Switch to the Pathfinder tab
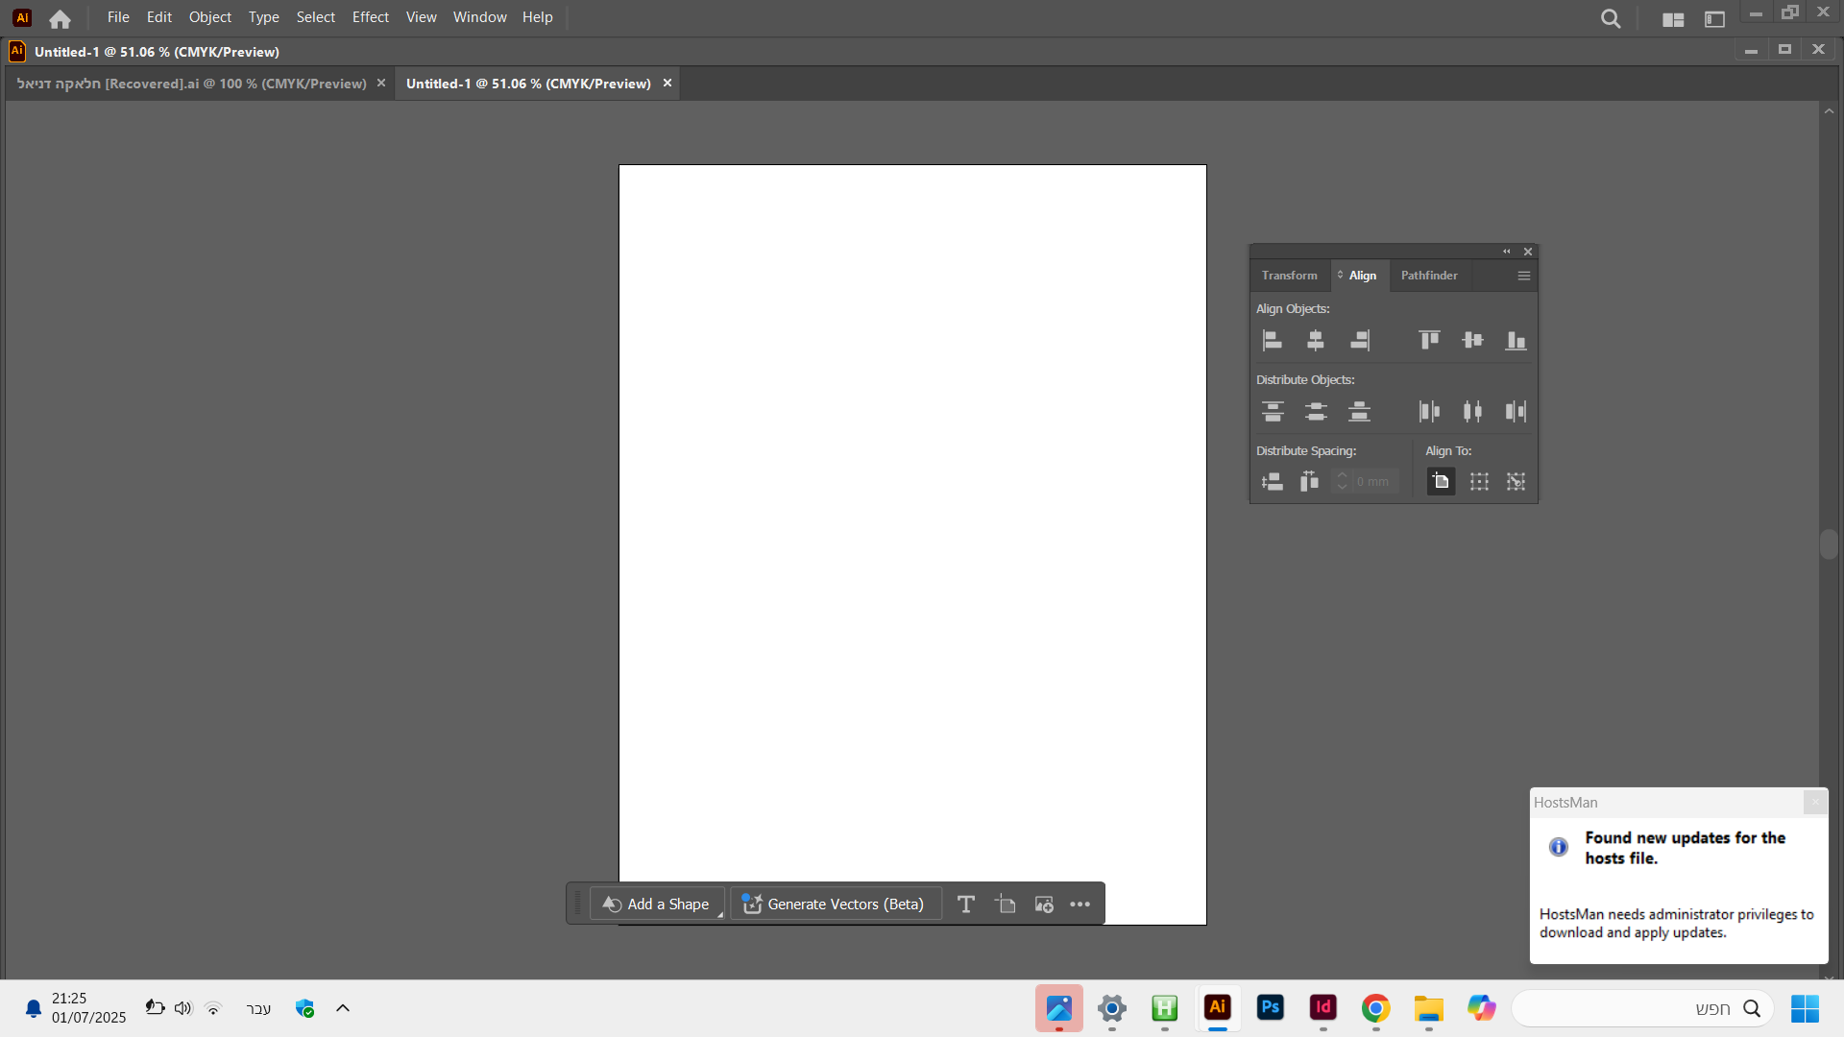 point(1428,276)
